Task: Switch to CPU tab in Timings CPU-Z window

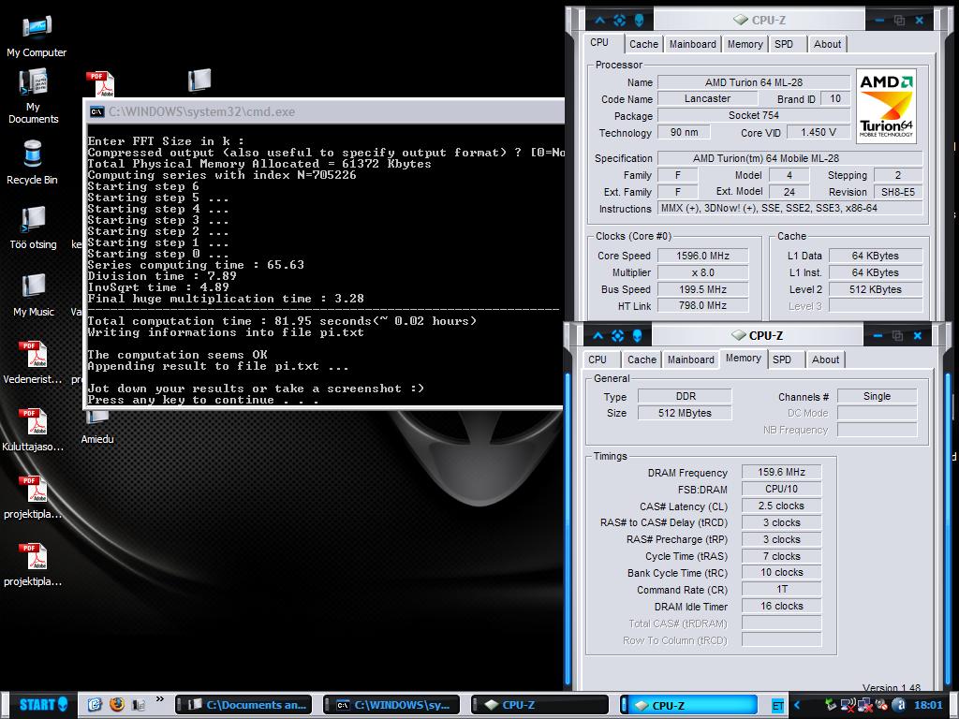Action: [598, 359]
